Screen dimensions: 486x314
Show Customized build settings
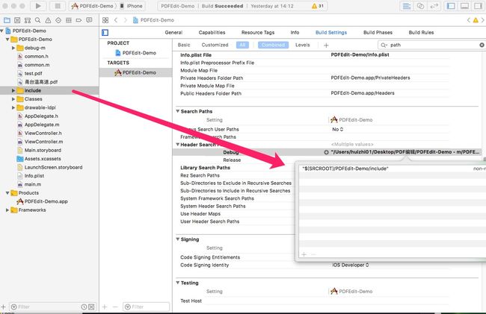click(x=215, y=45)
